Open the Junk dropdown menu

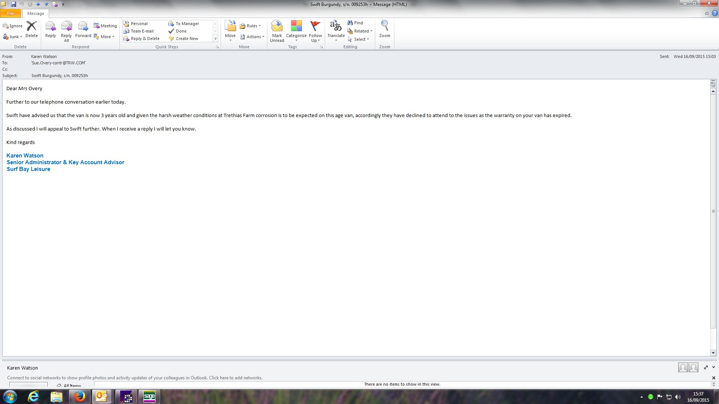click(x=15, y=37)
